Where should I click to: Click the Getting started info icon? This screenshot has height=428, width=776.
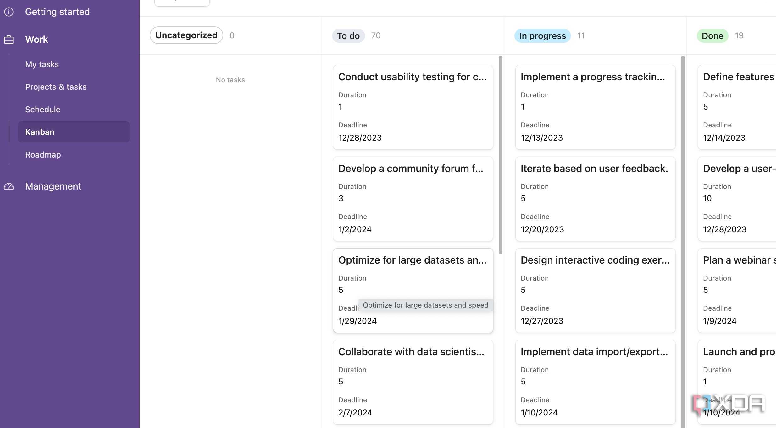(9, 12)
